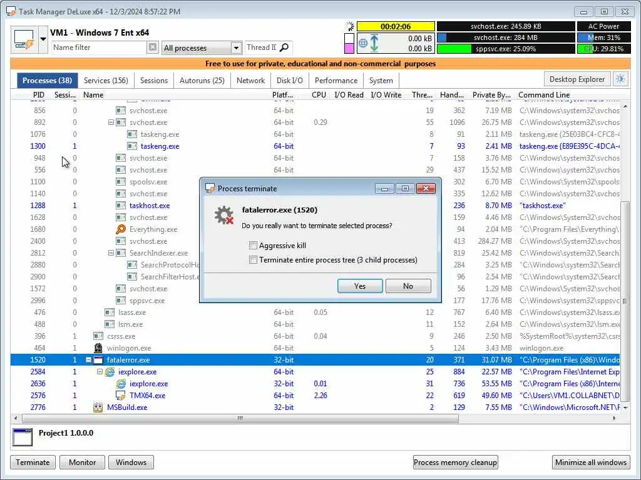641x480 pixels.
Task: Open the System tab
Action: pos(381,81)
